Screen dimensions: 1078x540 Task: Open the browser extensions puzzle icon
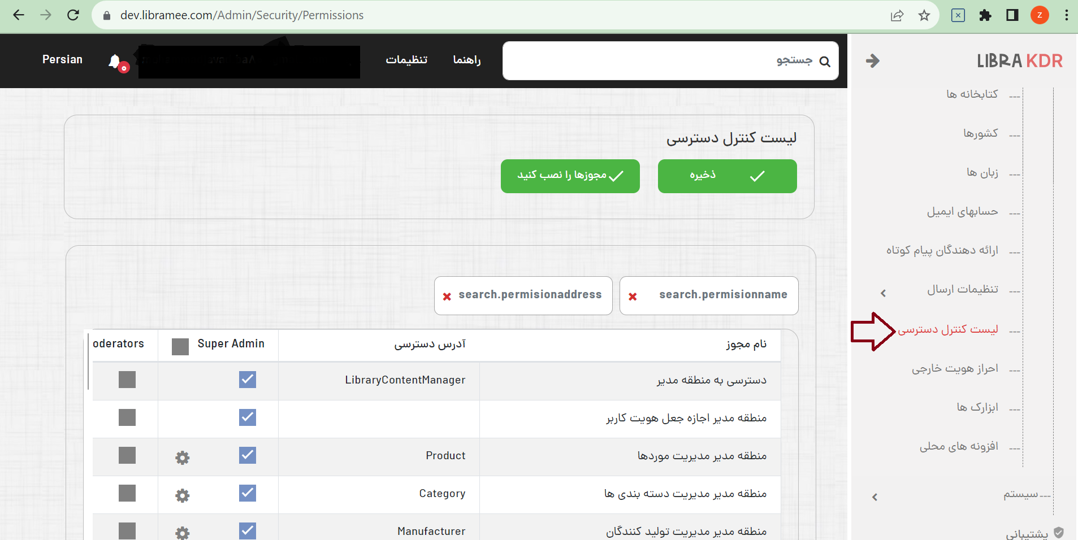(986, 15)
